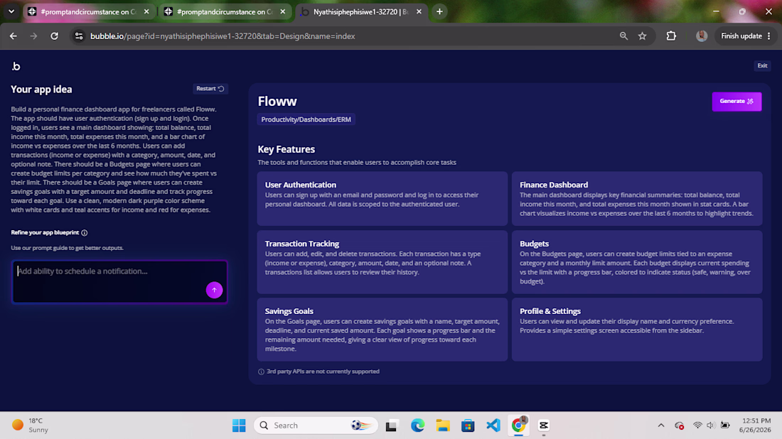Click the refine prompt text input field
The width and height of the screenshot is (782, 439).
coord(119,281)
